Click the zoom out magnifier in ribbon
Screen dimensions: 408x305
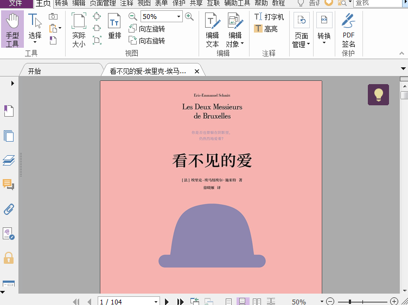pyautogui.click(x=133, y=17)
